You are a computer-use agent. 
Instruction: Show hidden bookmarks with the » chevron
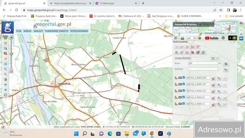220,16
